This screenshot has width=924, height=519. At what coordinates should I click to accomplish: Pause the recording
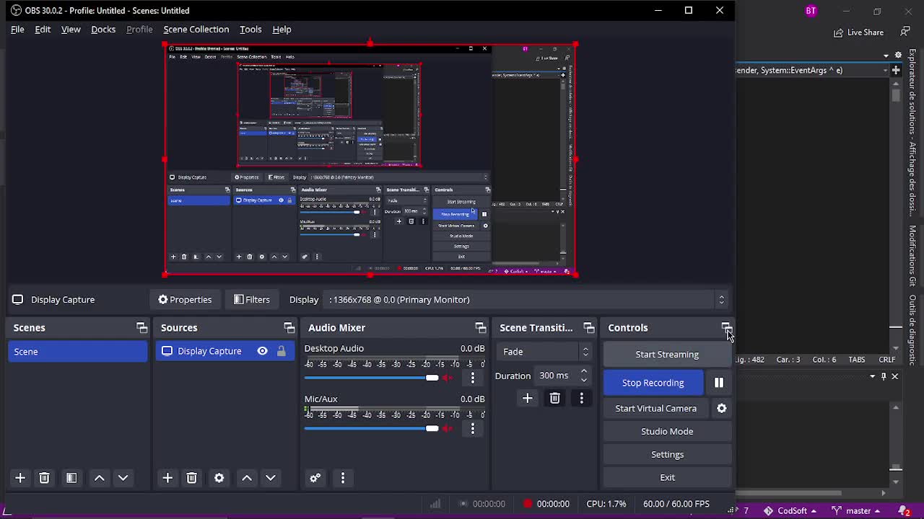tap(718, 383)
